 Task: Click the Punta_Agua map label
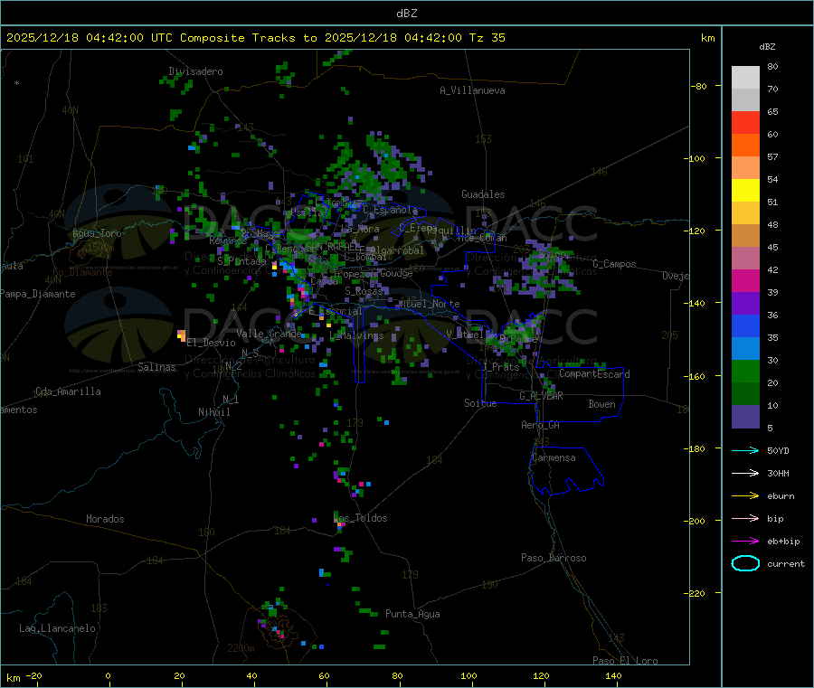tap(412, 614)
